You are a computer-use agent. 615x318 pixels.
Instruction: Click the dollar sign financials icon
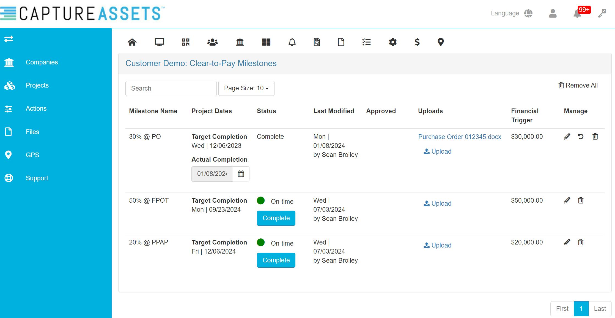[x=417, y=42]
